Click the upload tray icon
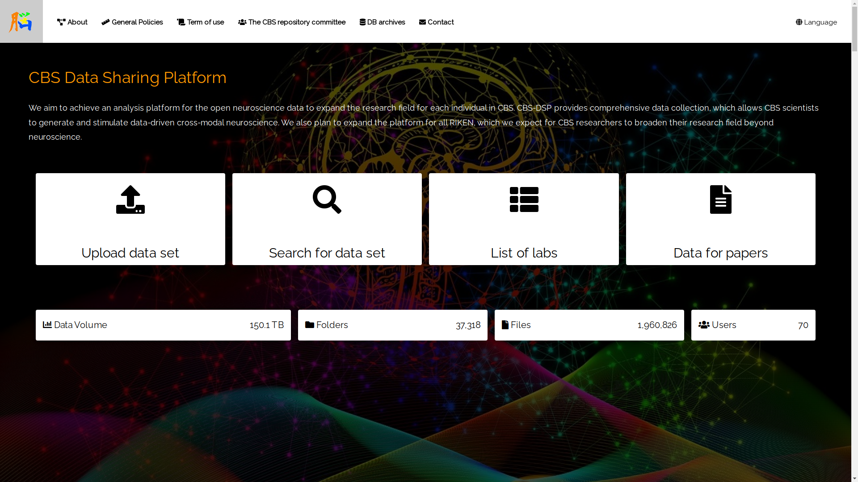858x482 pixels. 130,199
